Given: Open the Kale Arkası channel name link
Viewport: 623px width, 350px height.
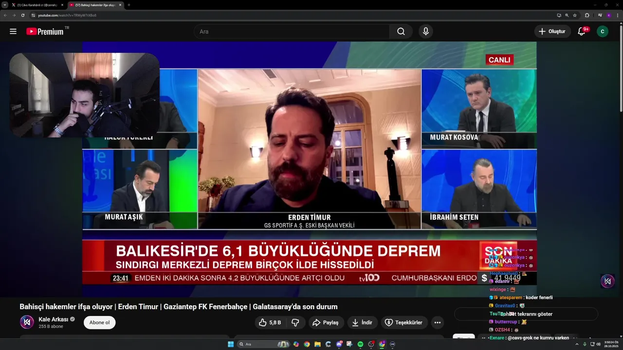Looking at the screenshot, I should click(54, 319).
